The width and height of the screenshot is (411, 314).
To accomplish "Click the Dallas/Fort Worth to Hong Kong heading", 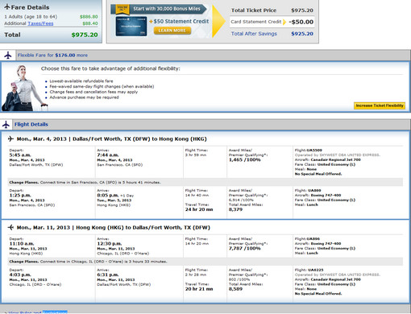I will 112,139.
